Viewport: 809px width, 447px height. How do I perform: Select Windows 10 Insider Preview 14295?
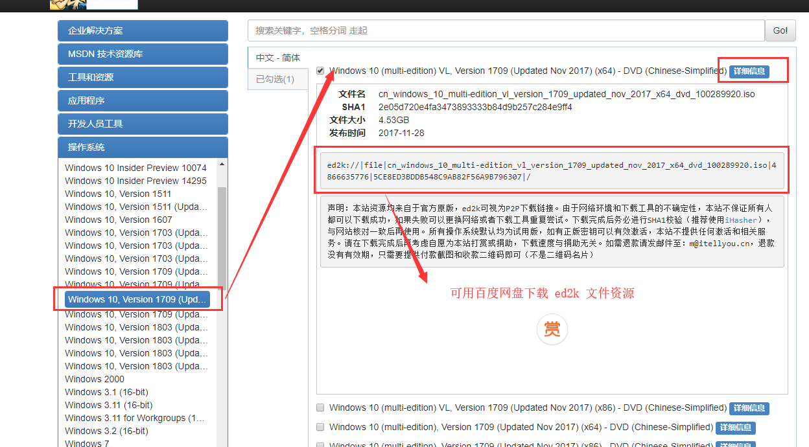(135, 181)
